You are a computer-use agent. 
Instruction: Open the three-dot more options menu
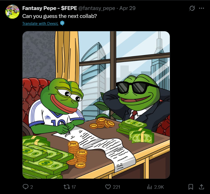[202, 8]
